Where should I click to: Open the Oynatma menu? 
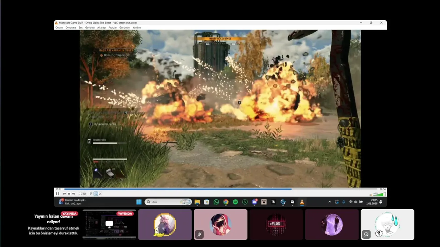click(x=71, y=27)
